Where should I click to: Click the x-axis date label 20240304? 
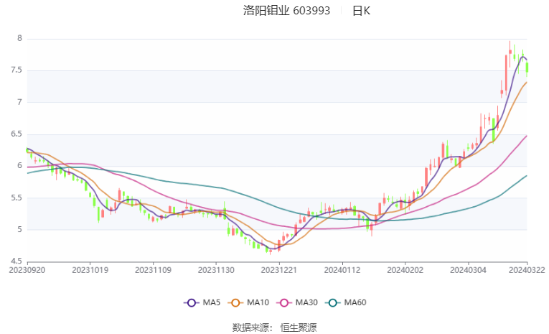468,270
